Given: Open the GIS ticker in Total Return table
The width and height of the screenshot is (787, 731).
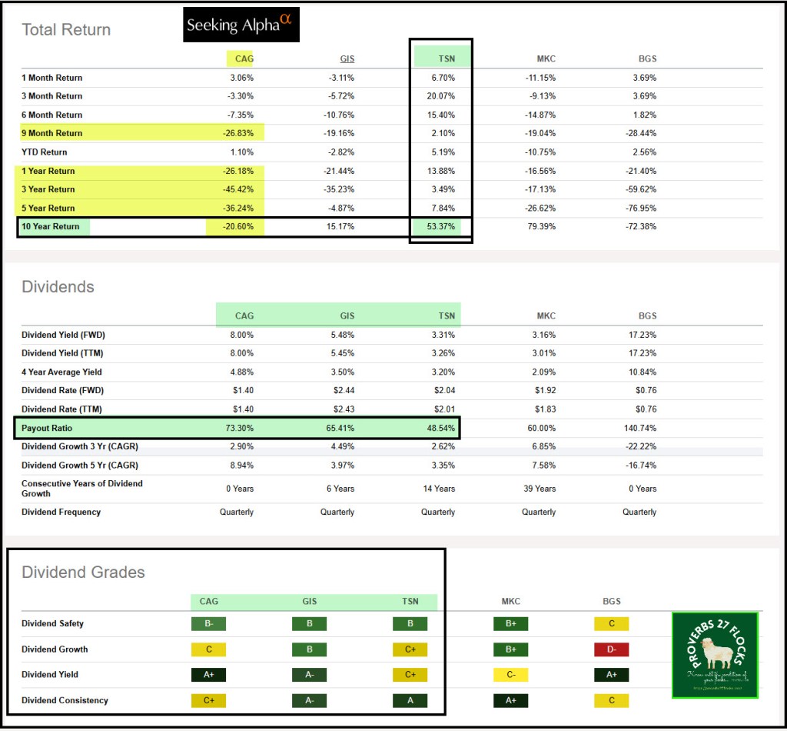Looking at the screenshot, I should pos(346,58).
